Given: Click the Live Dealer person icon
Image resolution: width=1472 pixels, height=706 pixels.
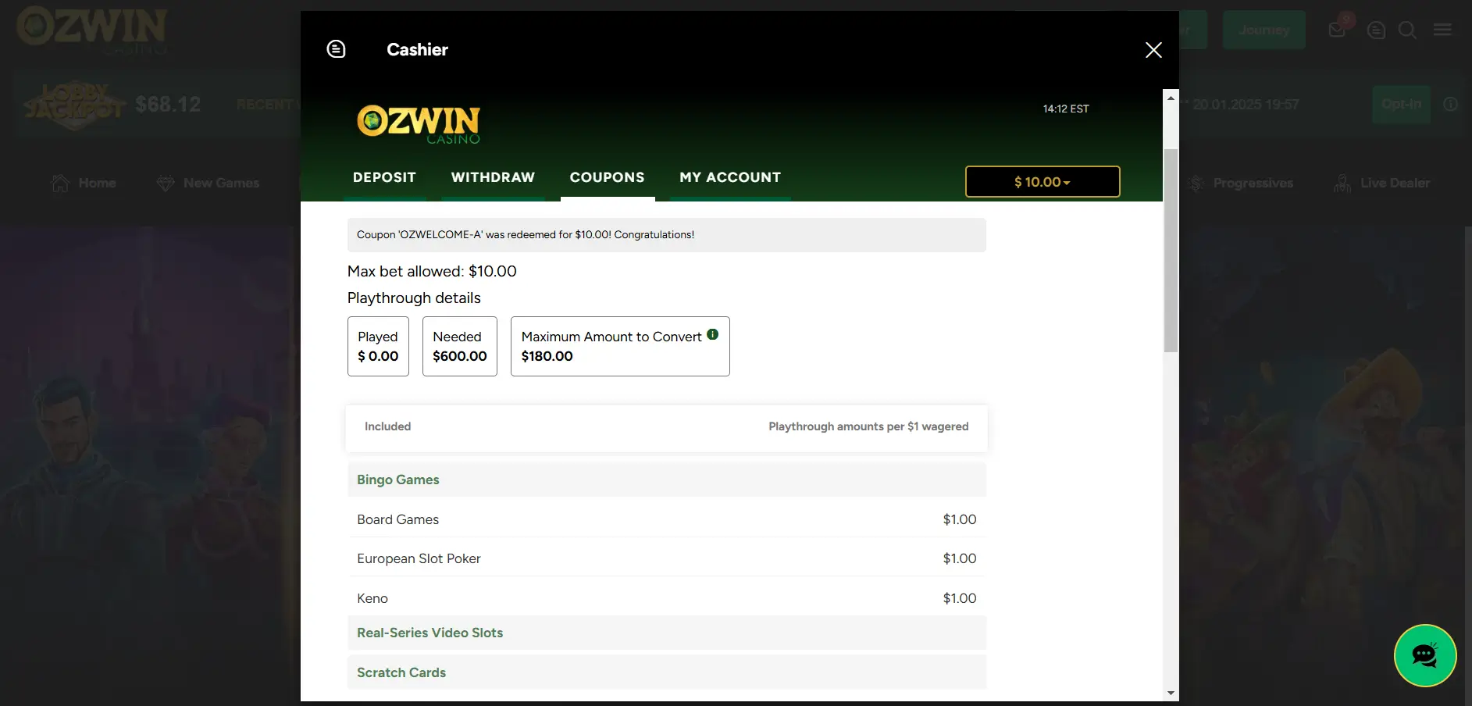Looking at the screenshot, I should pyautogui.click(x=1342, y=184).
